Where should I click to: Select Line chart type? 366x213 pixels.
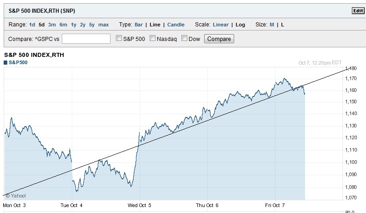(155, 25)
